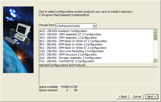Cancel the installation
This screenshot has height=102, width=161.
point(137,97)
